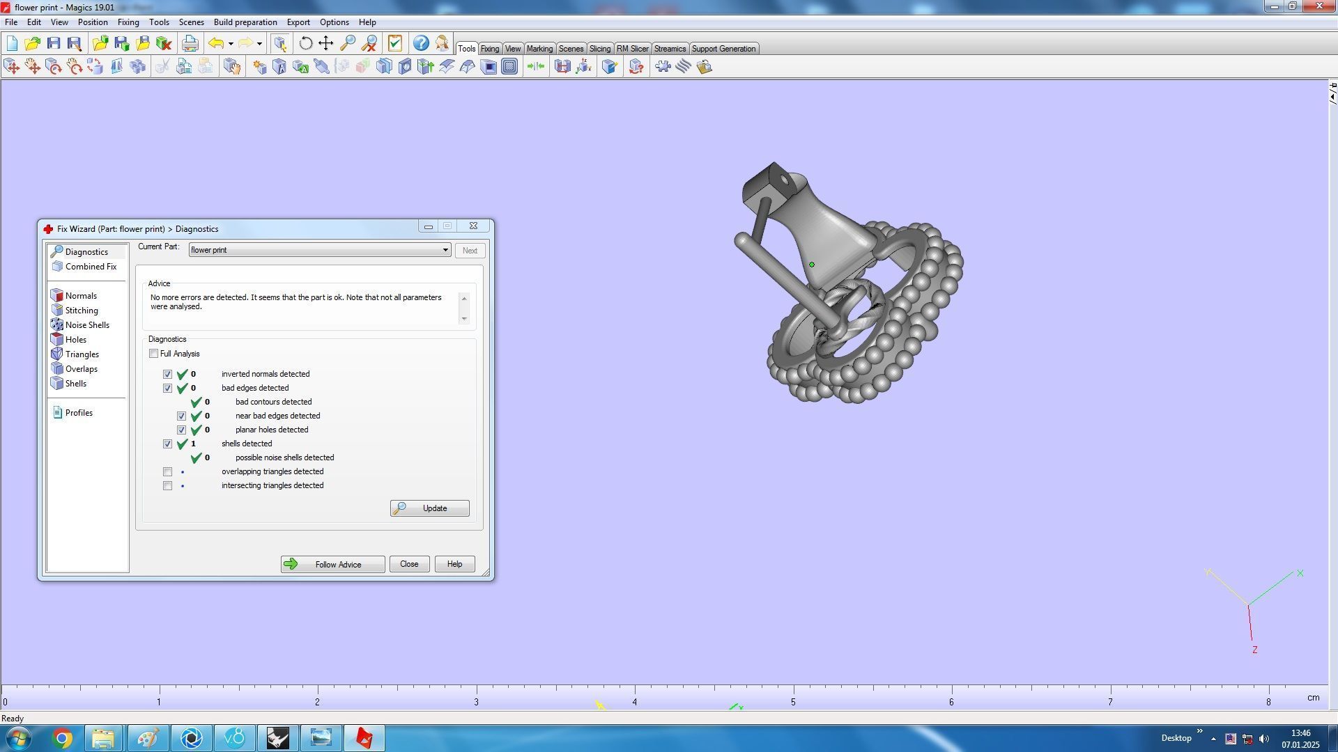Enable the Full Analysis checkbox
The width and height of the screenshot is (1338, 752).
click(x=154, y=354)
